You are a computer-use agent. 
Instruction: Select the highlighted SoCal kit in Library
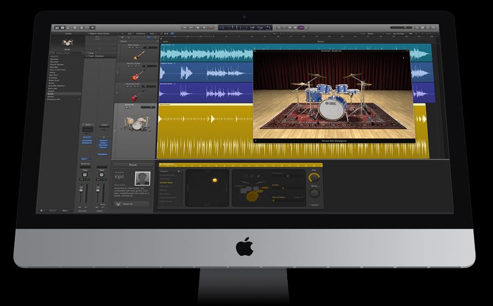pos(65,94)
